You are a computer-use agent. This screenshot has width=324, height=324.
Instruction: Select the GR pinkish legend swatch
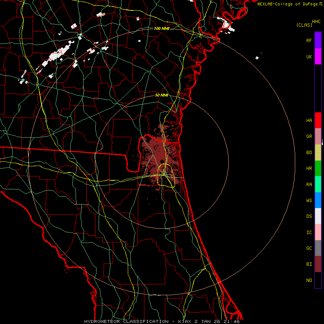pyautogui.click(x=318, y=136)
